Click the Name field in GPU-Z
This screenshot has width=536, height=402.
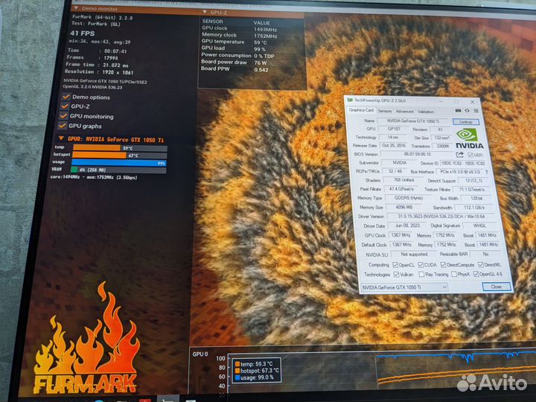(x=414, y=121)
